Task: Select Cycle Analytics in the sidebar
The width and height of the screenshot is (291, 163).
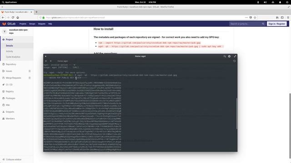Action: [13, 57]
